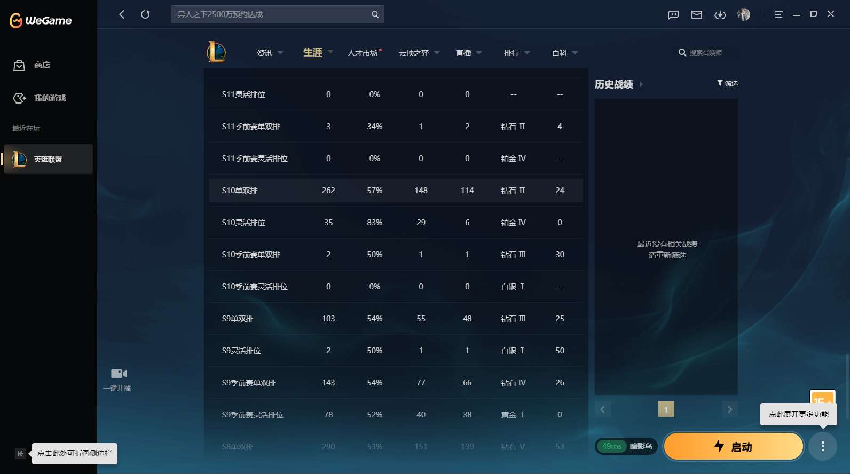
Task: Click 262 games count in S10单双排 row
Action: tap(328, 191)
